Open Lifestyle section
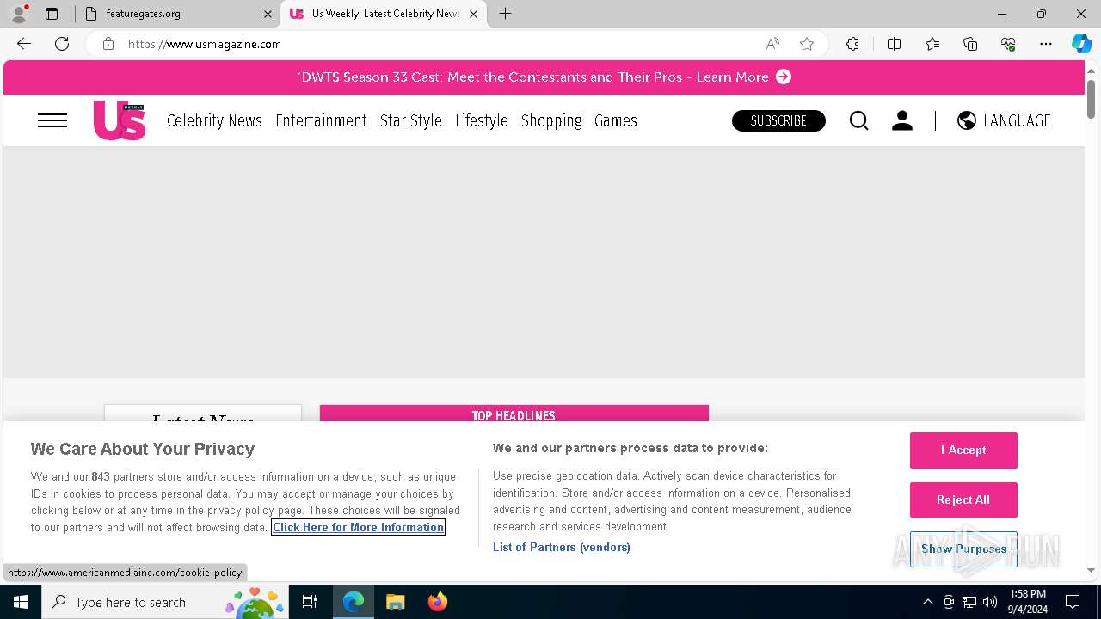Image resolution: width=1101 pixels, height=619 pixels. coord(482,120)
